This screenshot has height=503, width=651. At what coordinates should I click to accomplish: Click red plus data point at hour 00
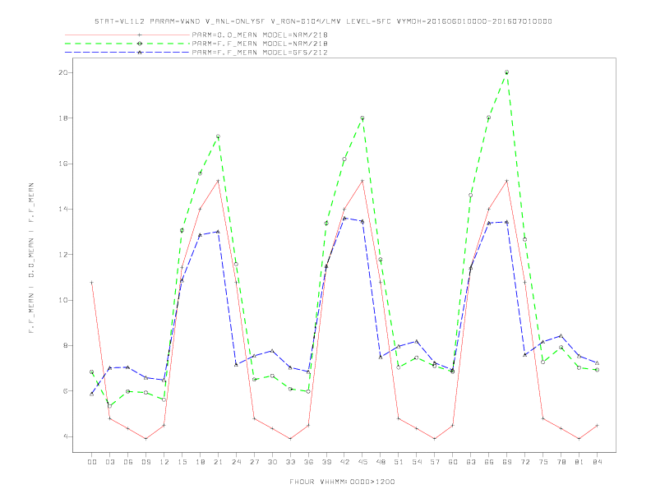pyautogui.click(x=92, y=283)
